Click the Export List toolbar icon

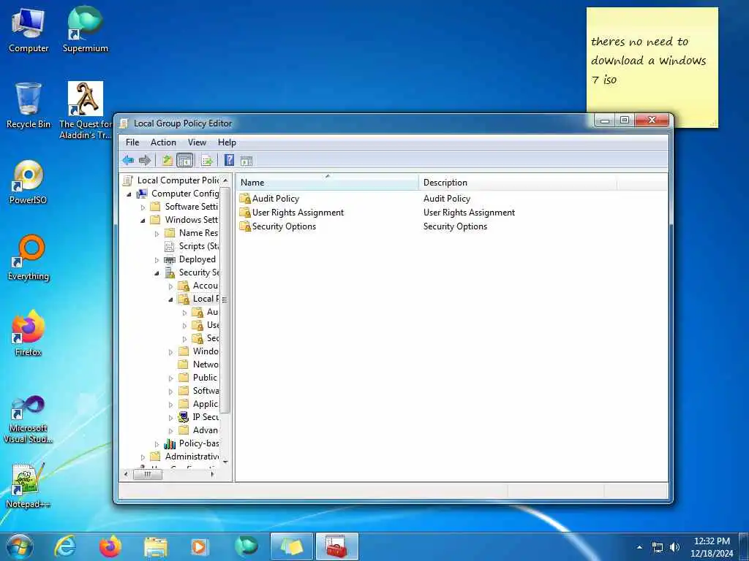point(207,160)
